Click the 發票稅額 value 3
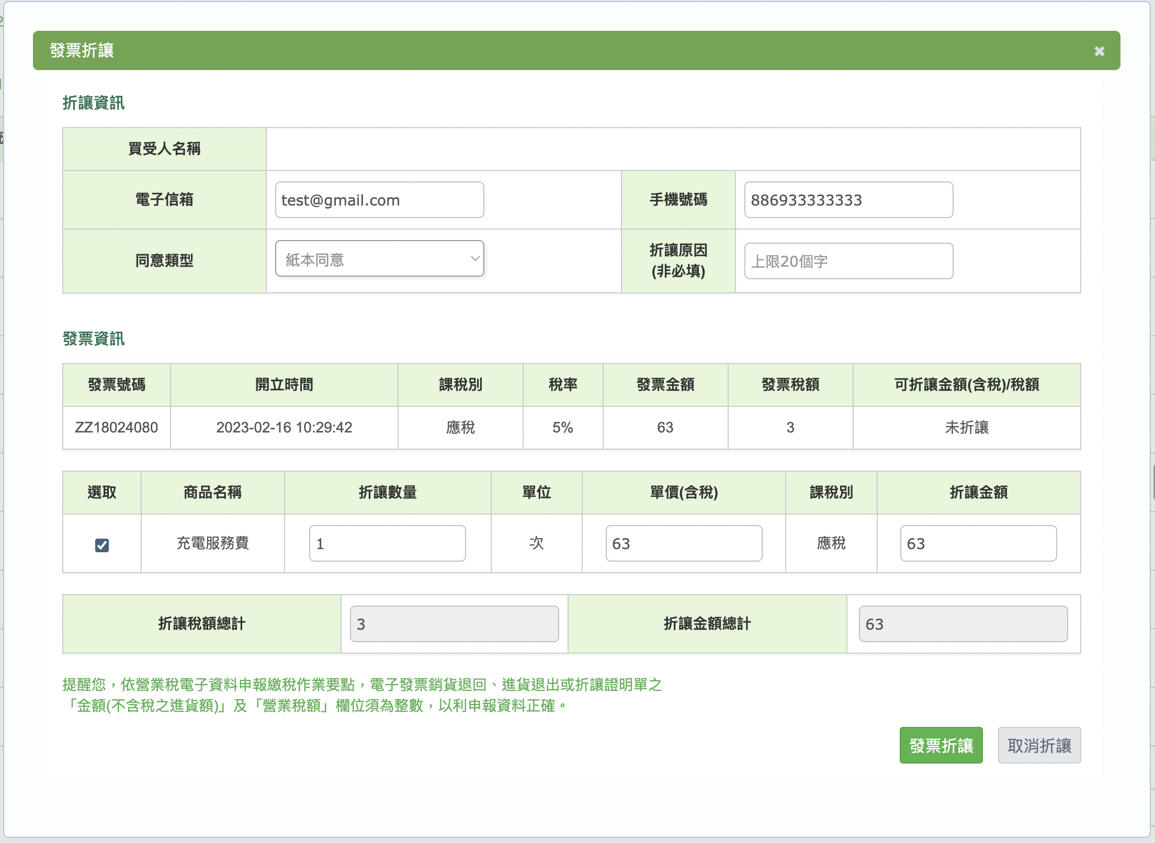 [x=790, y=427]
